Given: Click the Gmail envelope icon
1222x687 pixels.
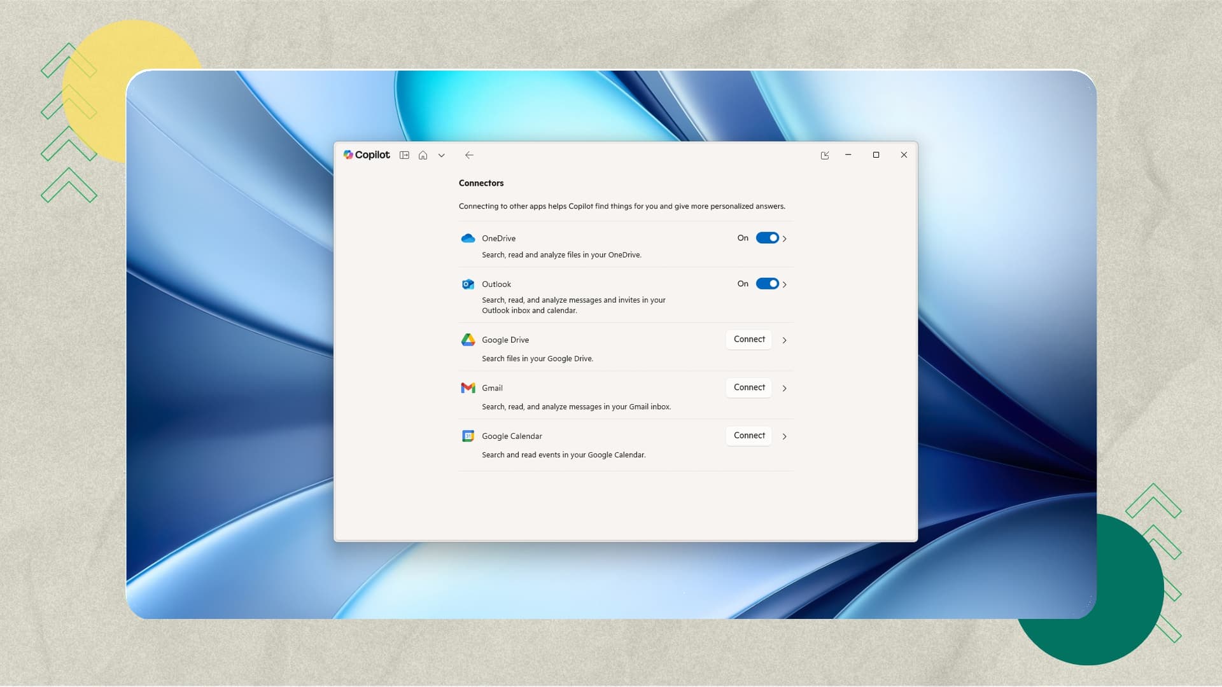Looking at the screenshot, I should [x=468, y=388].
